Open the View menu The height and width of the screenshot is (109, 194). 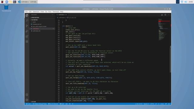coord(42,12)
